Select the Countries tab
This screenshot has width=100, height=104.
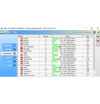click(x=9, y=53)
